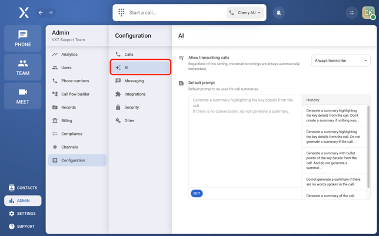Screen dimensions: 379x236
Task: Click the X logo in the header
Action: pos(24,12)
